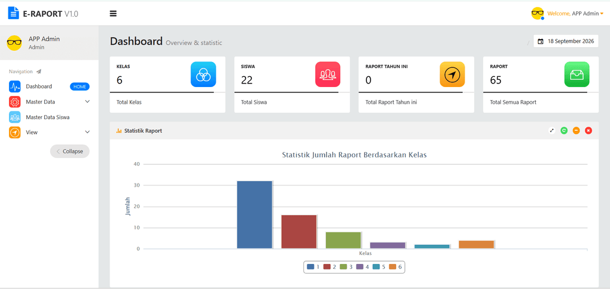Expand Statistik Raport panel to fullscreen

coord(552,130)
